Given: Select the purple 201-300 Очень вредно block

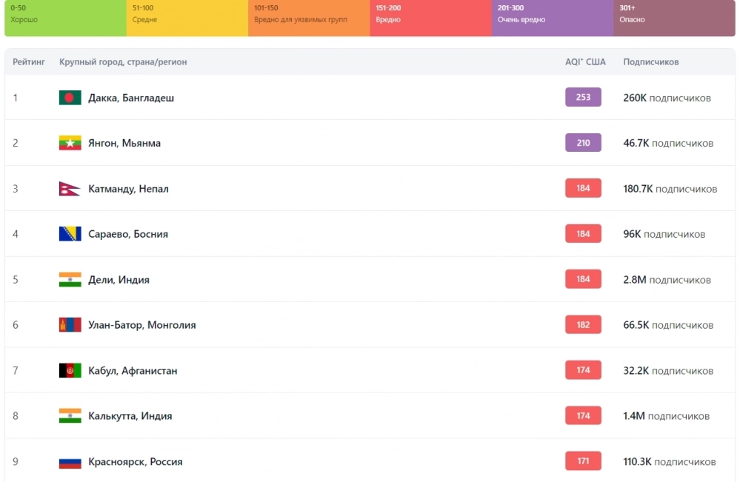Looking at the screenshot, I should click(553, 18).
